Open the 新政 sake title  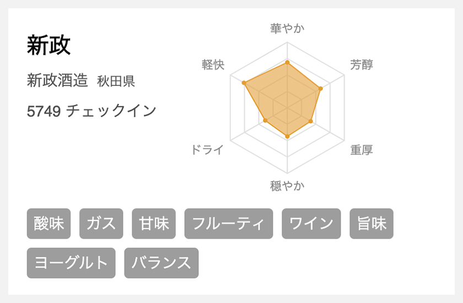pyautogui.click(x=49, y=45)
